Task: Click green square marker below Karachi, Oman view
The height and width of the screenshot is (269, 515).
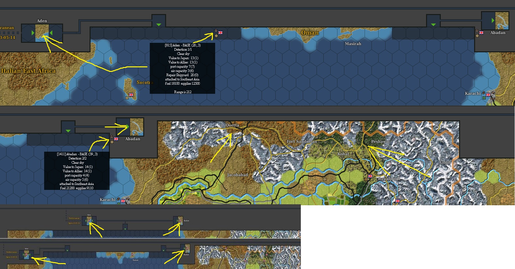Action: click(x=484, y=98)
